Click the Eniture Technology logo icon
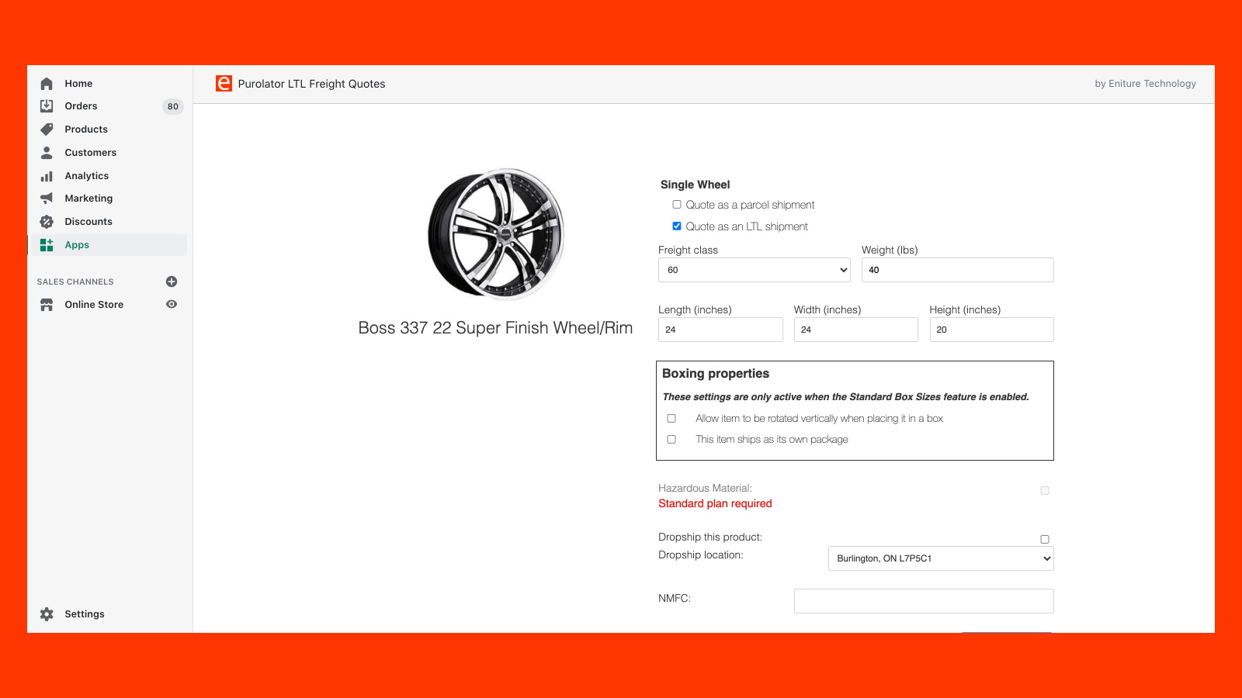 coord(224,83)
